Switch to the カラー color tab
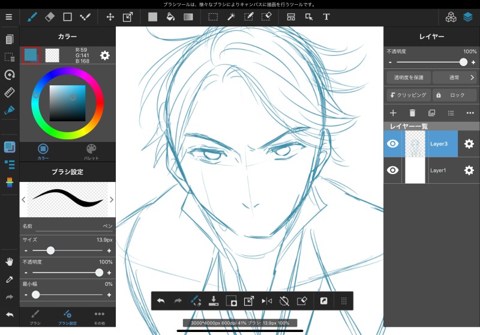The width and height of the screenshot is (480, 335). [x=43, y=151]
